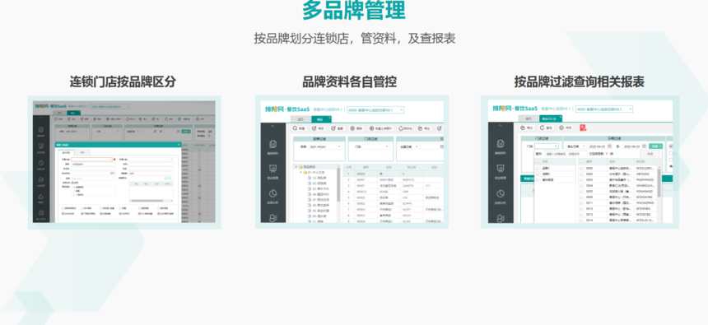Collapse 商品类别 tree root in 品牌资料 screenshot
The width and height of the screenshot is (708, 325).
tap(296, 166)
